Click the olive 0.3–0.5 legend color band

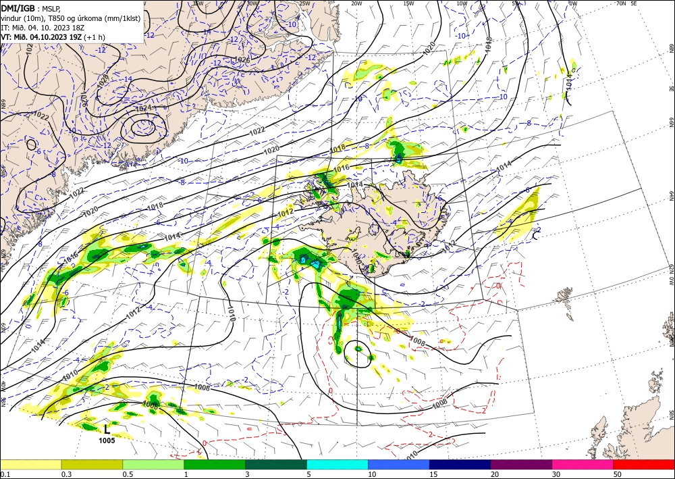tap(92, 464)
